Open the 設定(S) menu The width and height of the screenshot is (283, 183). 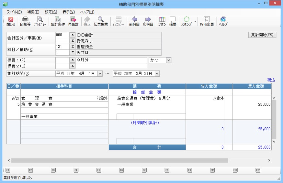(x=51, y=12)
